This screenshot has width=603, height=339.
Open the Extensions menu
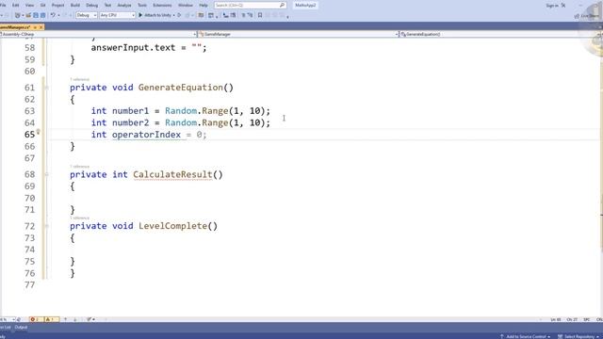pos(162,6)
